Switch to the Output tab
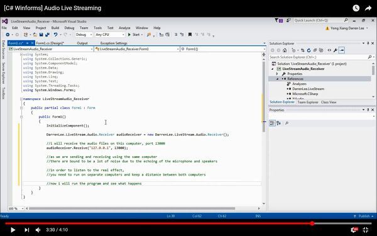 [x=82, y=43]
